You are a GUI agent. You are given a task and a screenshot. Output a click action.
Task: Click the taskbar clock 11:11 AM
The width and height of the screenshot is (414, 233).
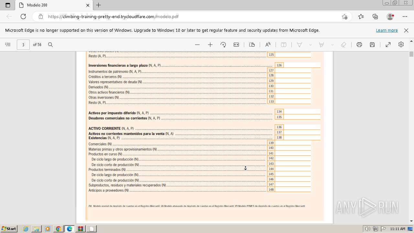[x=398, y=229]
